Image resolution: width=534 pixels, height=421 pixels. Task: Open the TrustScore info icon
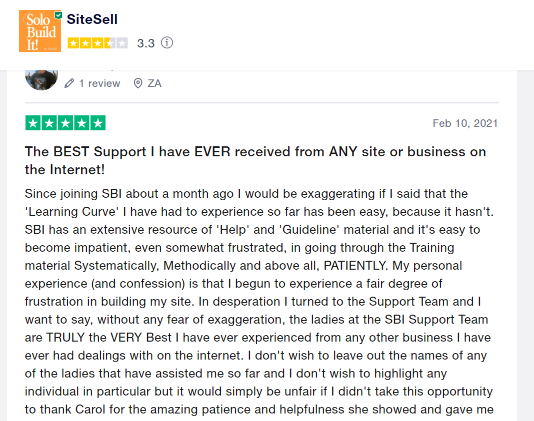(167, 43)
